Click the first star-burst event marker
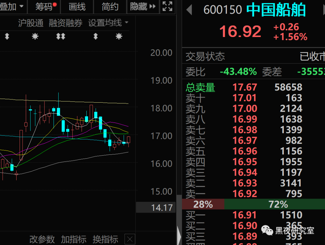Image resolution: width=325 pixels, height=245 pixels. click(35, 36)
